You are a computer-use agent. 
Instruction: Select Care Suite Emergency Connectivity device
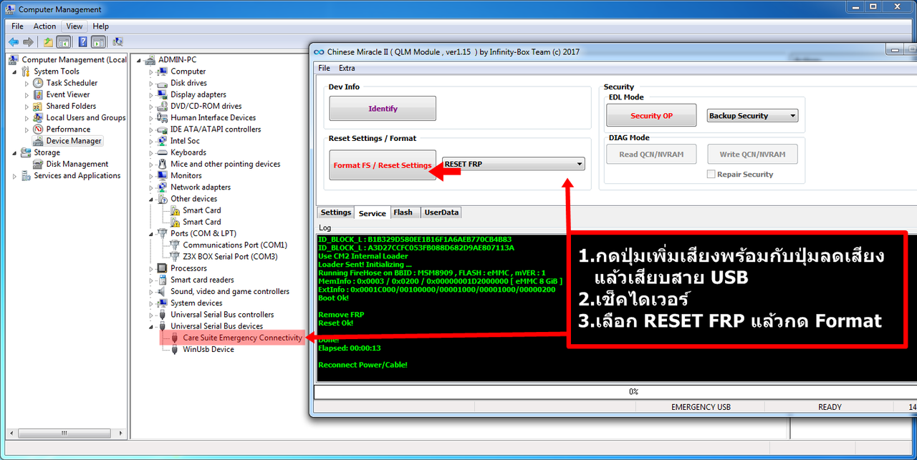242,338
